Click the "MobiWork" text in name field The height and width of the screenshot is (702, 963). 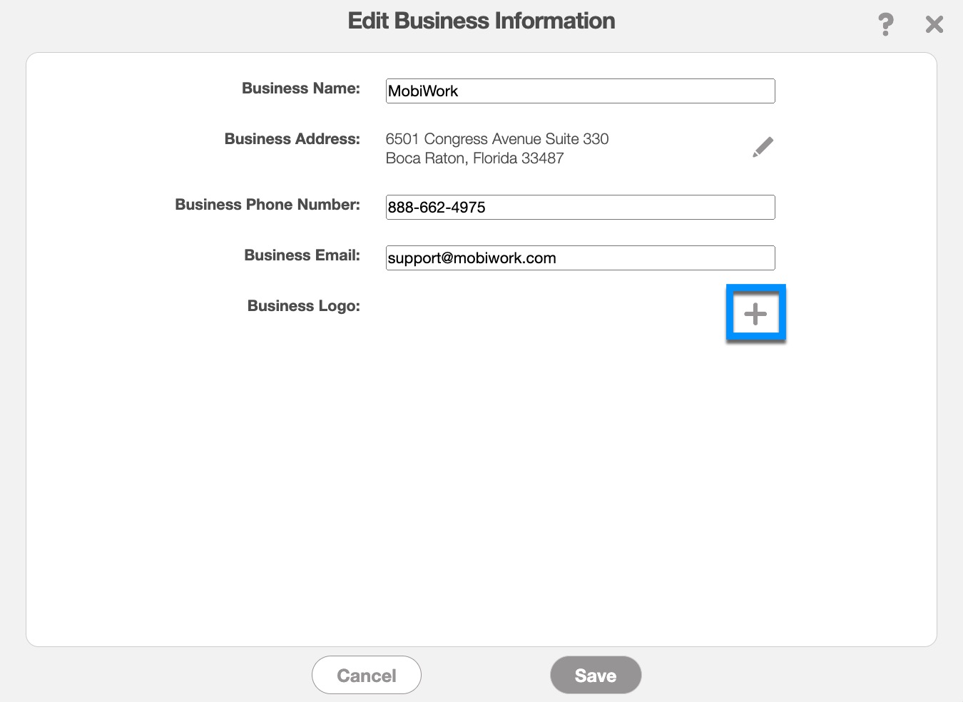[423, 91]
